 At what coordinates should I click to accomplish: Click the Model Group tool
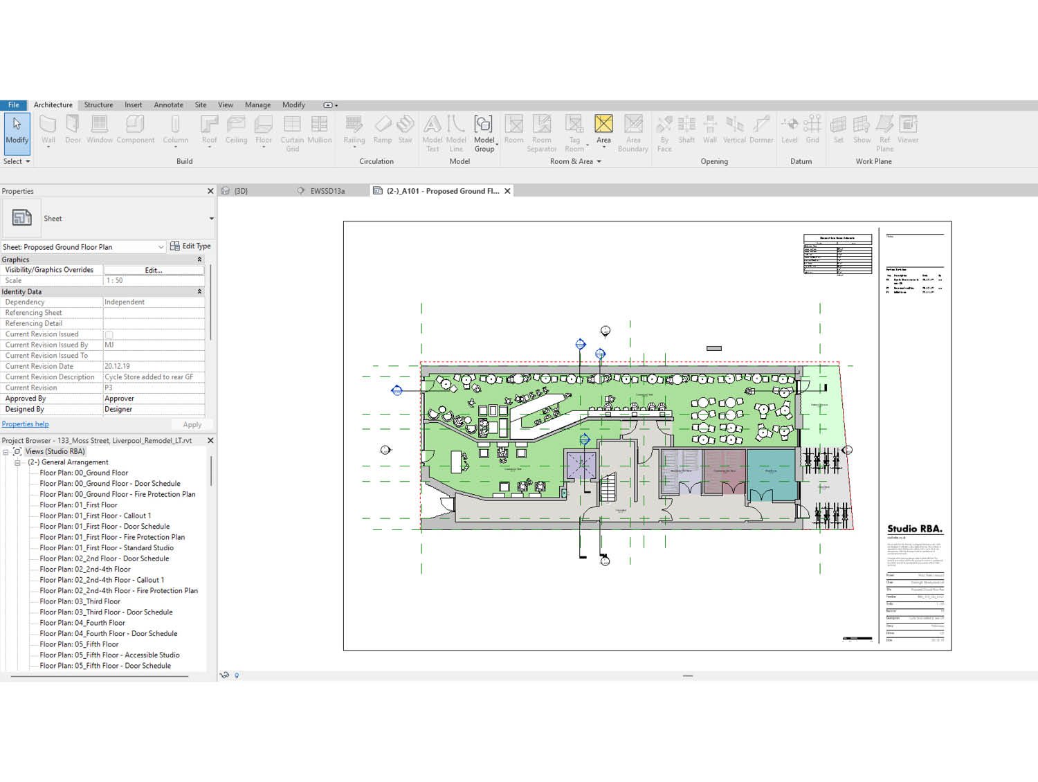tap(484, 131)
